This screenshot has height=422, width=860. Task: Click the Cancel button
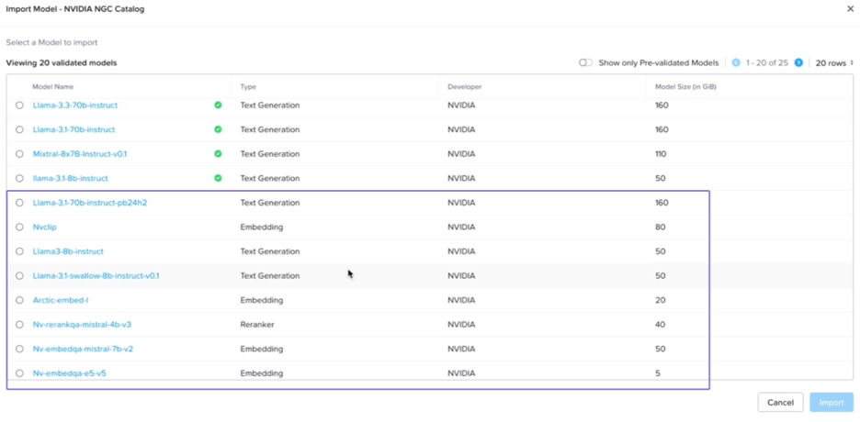pos(780,403)
